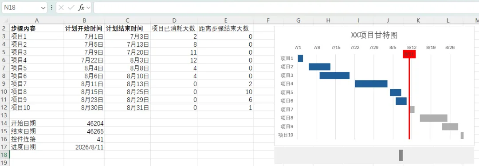Viewport: 479px width, 166px height.
Task: Click inside the formula bar input
Action: coord(286,8)
